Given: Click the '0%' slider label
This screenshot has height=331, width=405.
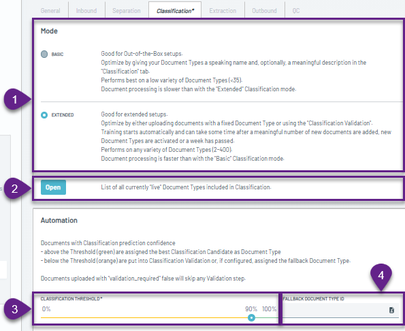Looking at the screenshot, I should pyautogui.click(x=46, y=309).
